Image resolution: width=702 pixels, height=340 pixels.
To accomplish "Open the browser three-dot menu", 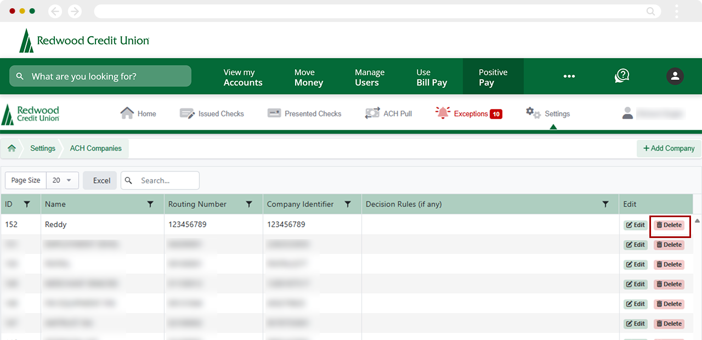I will tap(677, 11).
